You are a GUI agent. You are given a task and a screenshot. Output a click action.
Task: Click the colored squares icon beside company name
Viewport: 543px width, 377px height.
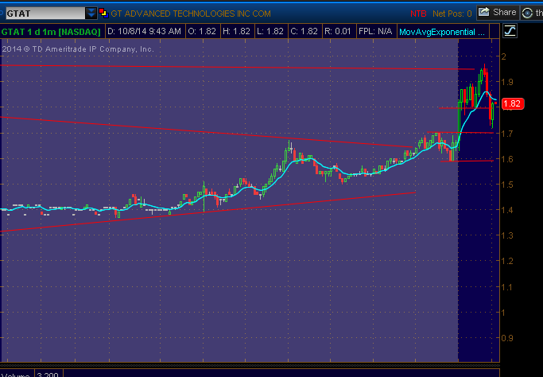[x=104, y=14]
